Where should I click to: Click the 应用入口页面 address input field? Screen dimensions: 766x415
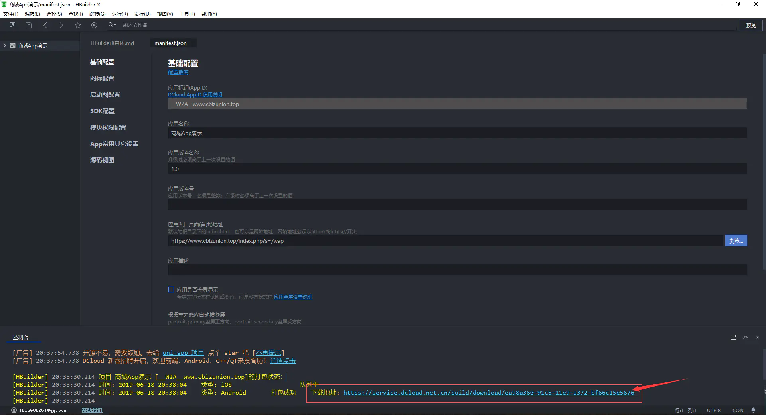445,241
